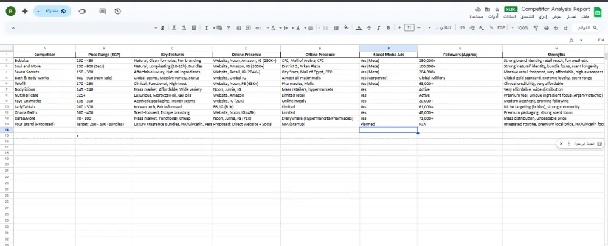Open the account avatar R
608x246 pixels.
(10, 11)
